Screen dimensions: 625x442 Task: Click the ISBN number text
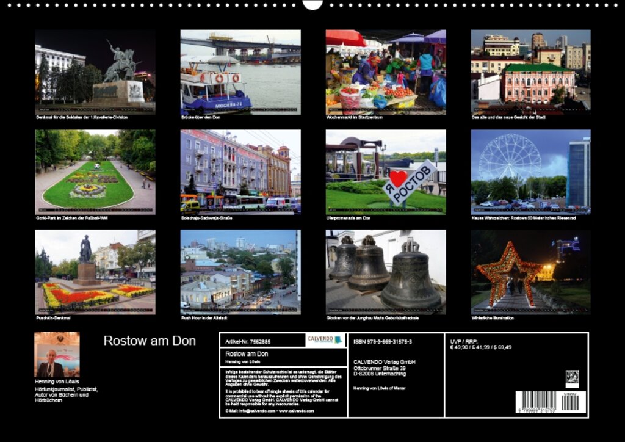(x=383, y=342)
